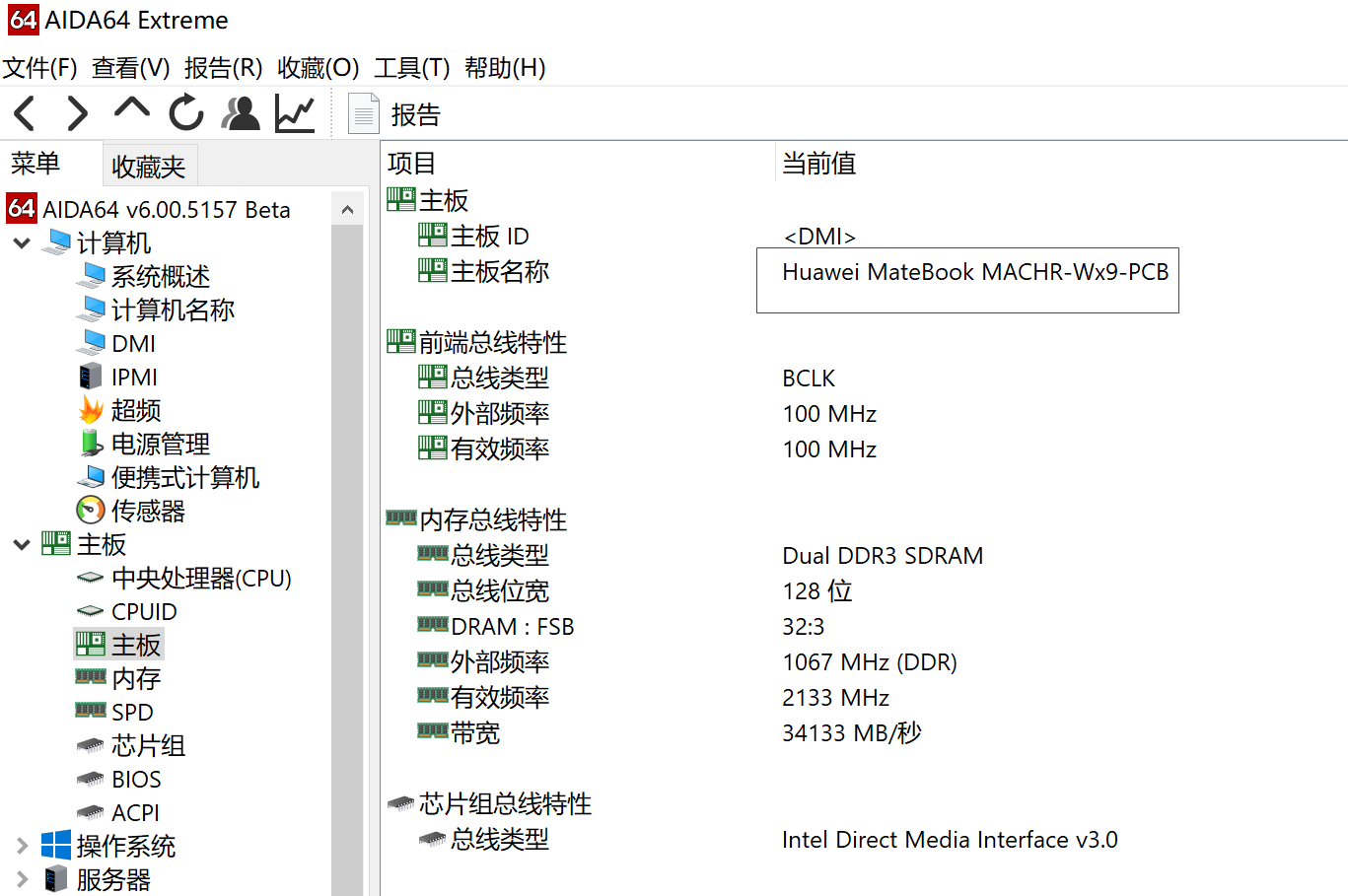
Task: Go up one level with up arrow
Action: 131,108
